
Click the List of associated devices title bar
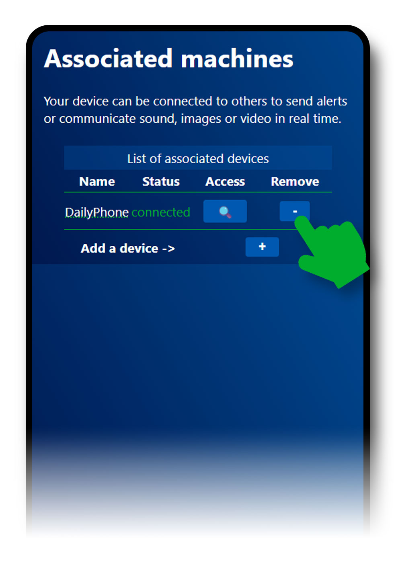pyautogui.click(x=198, y=158)
